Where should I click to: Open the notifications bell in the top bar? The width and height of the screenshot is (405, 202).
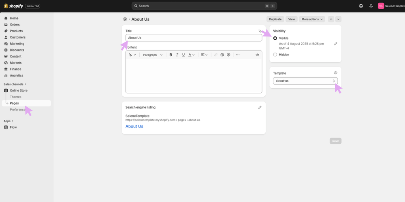(x=371, y=6)
